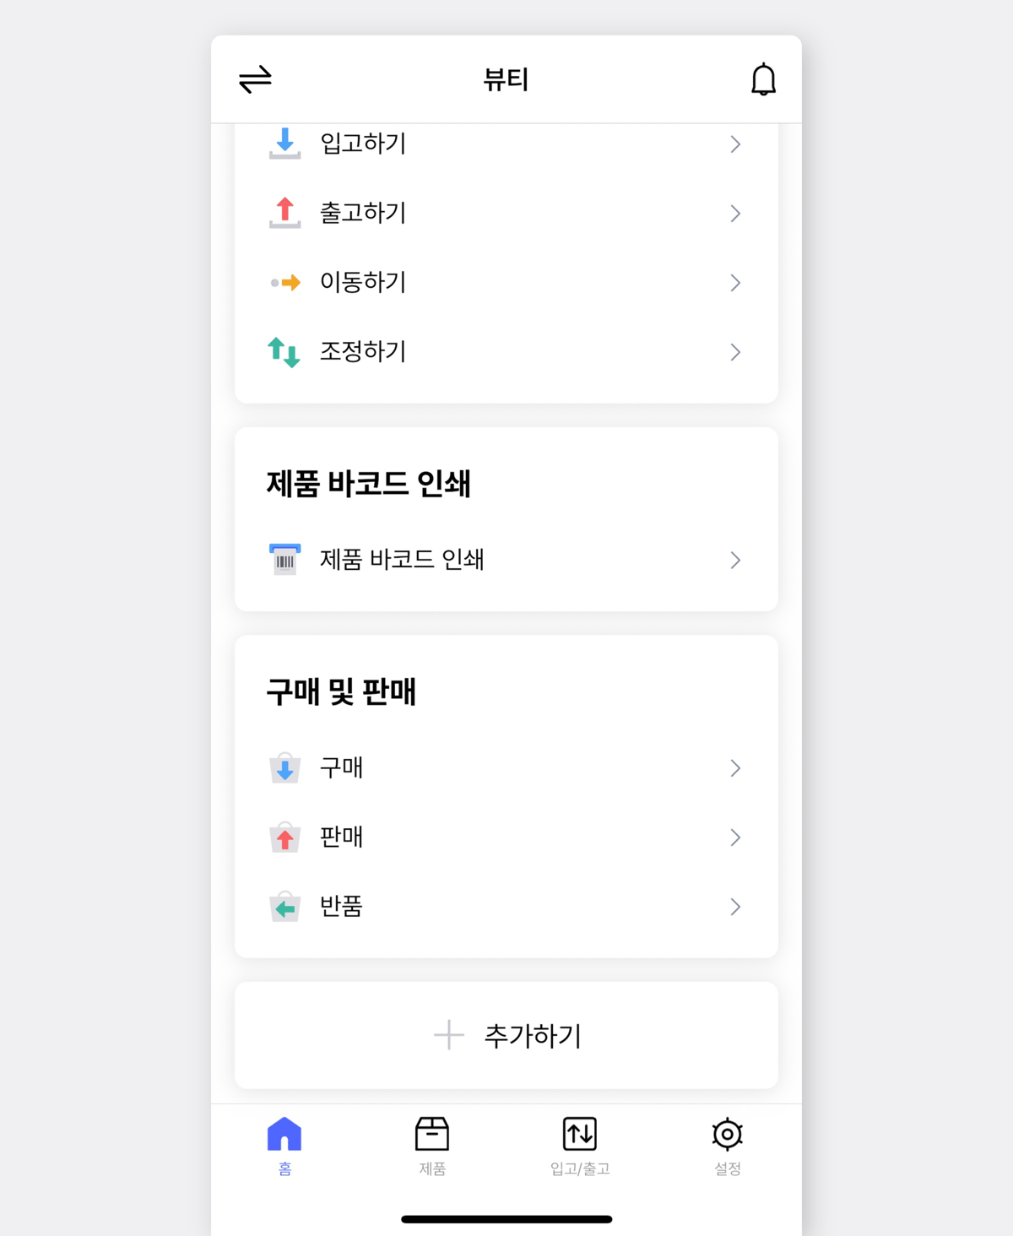Tap the red 출고하기 stock-out icon
1013x1236 pixels.
(284, 213)
